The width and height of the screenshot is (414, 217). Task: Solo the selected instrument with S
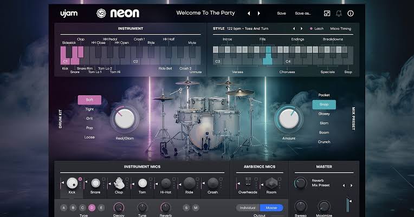(x=186, y=207)
